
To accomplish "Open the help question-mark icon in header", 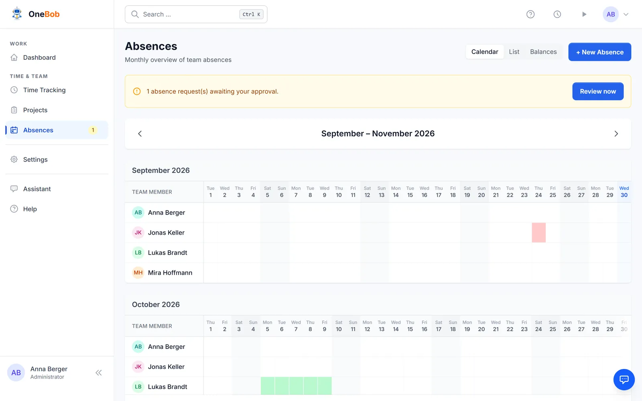I will pos(530,14).
